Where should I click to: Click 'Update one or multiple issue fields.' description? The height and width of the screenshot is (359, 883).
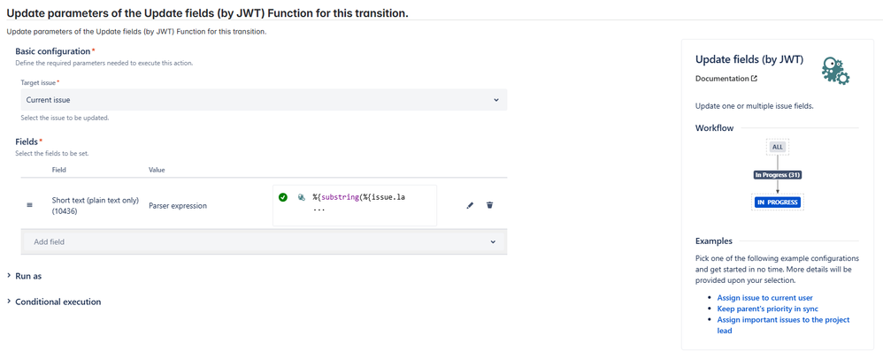point(754,106)
